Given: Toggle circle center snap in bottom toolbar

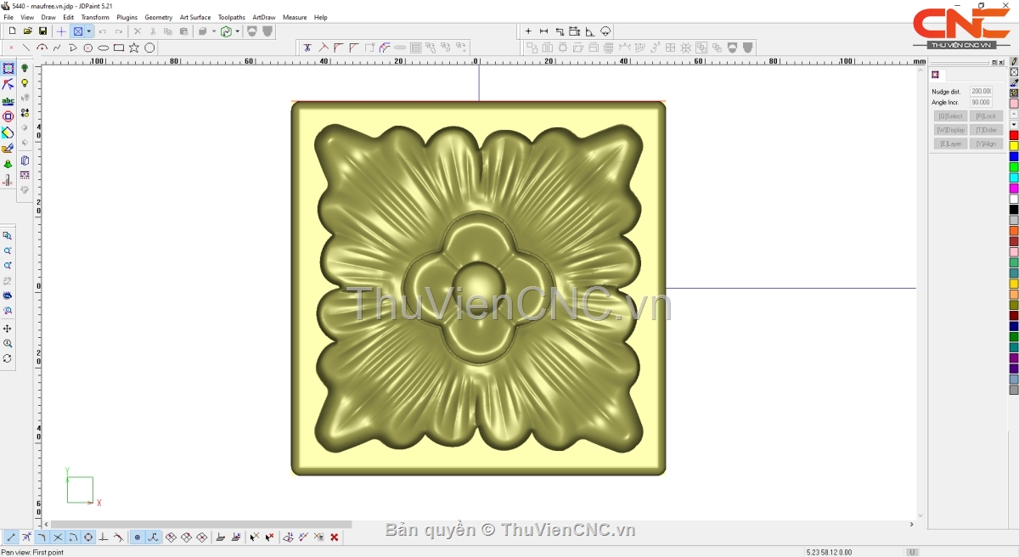Looking at the screenshot, I should click(x=88, y=537).
